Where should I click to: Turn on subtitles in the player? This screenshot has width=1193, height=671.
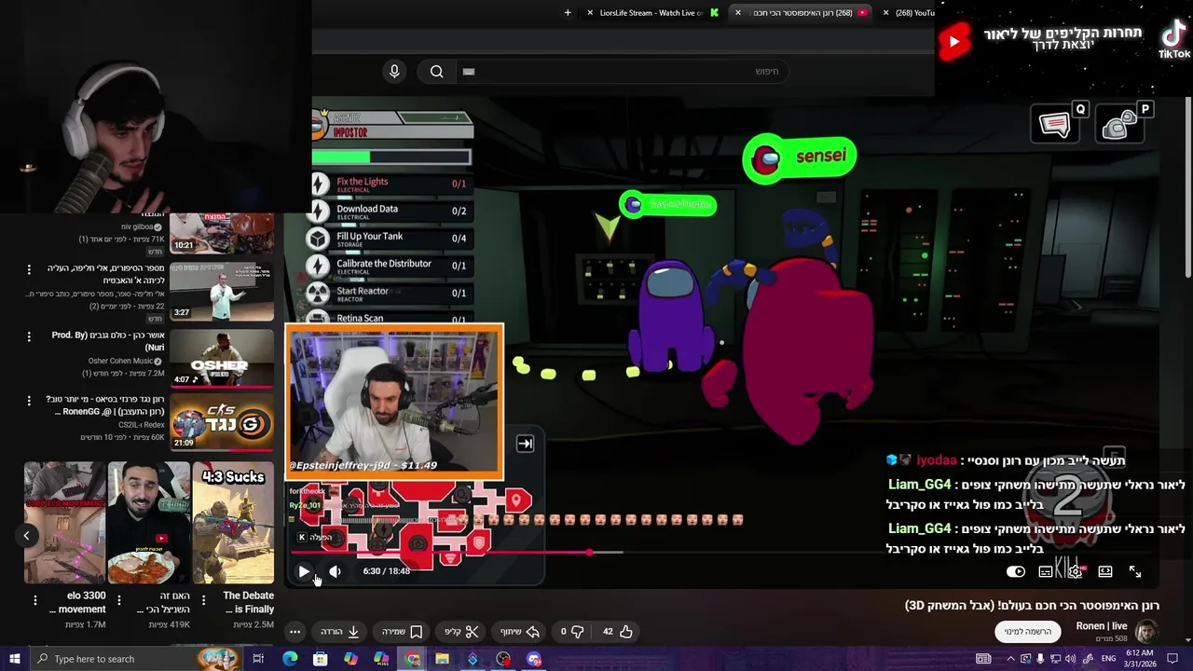[1046, 571]
